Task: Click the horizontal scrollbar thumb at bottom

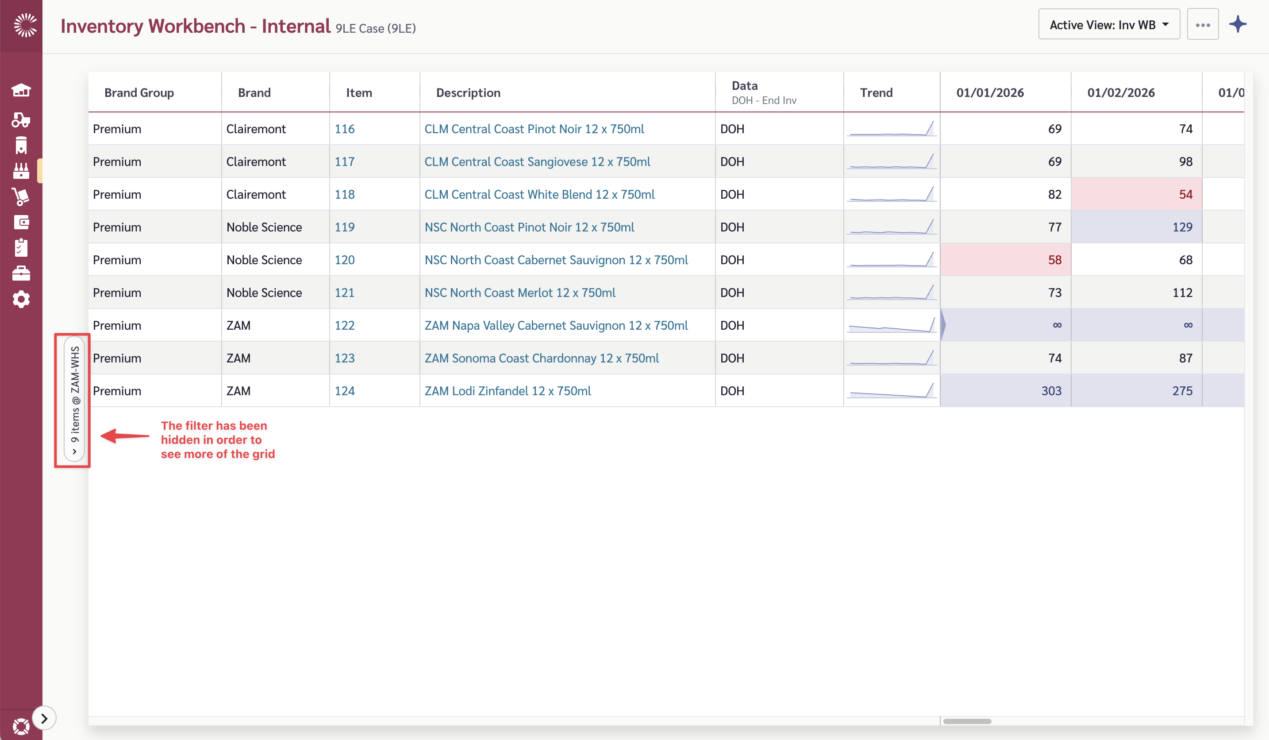Action: tap(966, 721)
